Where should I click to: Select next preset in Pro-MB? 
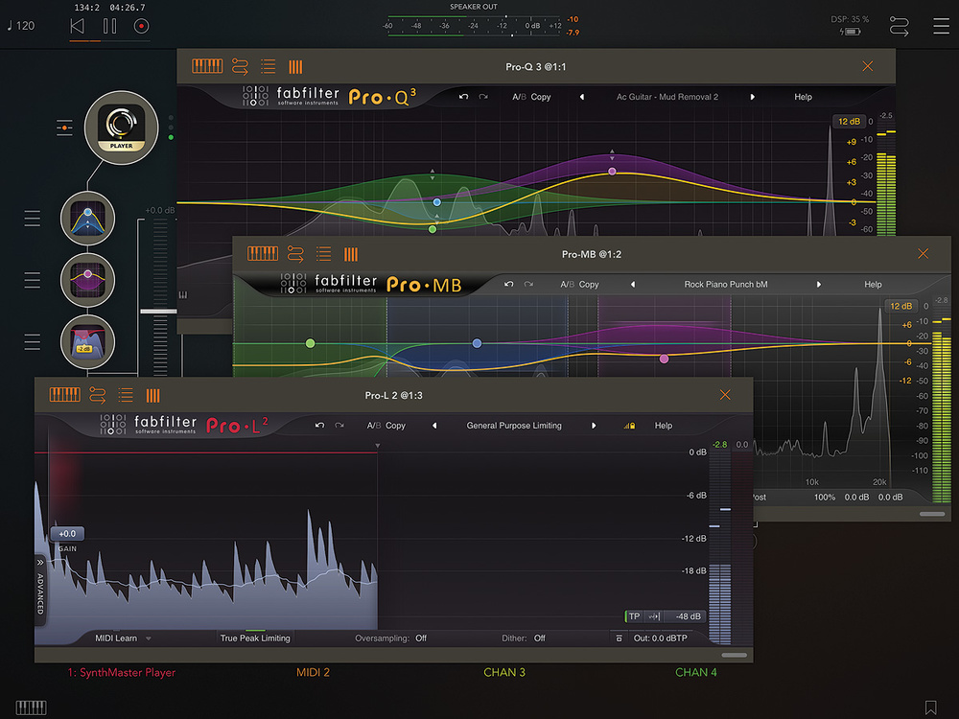click(x=818, y=285)
